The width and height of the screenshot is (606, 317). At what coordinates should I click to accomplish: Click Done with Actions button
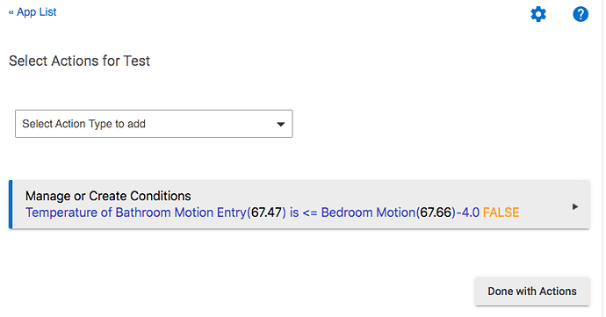point(532,292)
